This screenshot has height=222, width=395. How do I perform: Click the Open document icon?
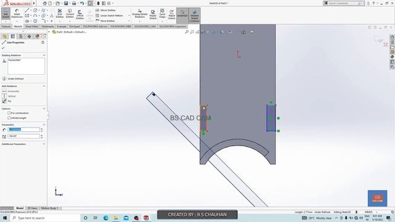click(58, 3)
